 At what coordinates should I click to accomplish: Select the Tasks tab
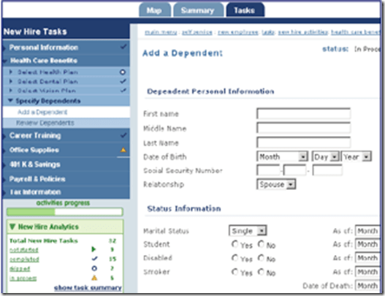[x=245, y=10]
